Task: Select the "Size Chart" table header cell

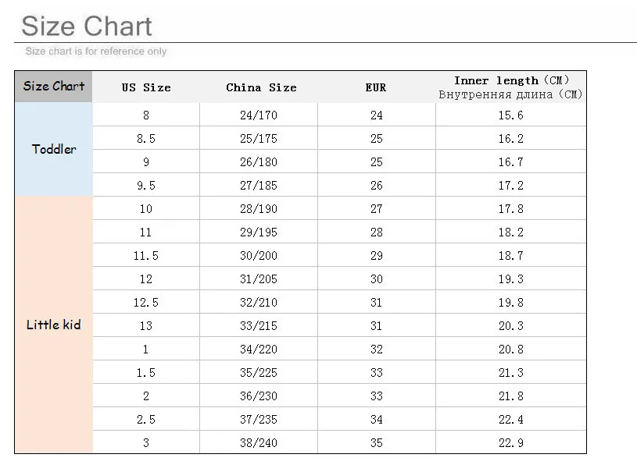Action: (x=53, y=87)
